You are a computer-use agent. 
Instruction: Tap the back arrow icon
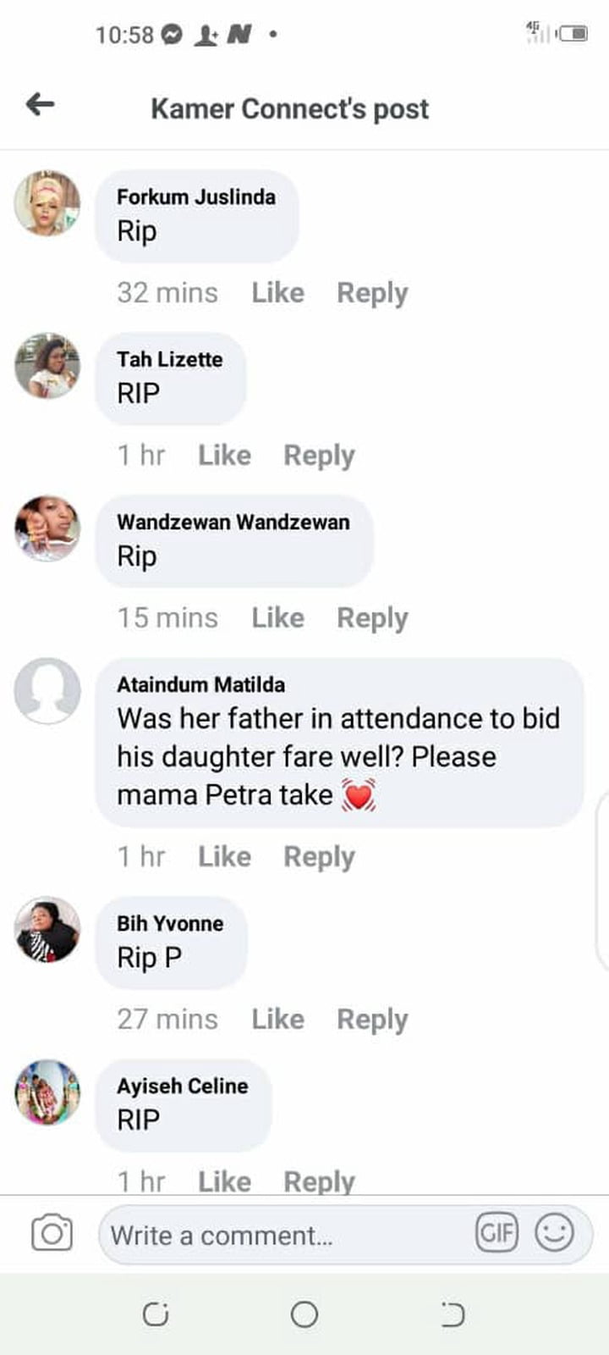(40, 104)
